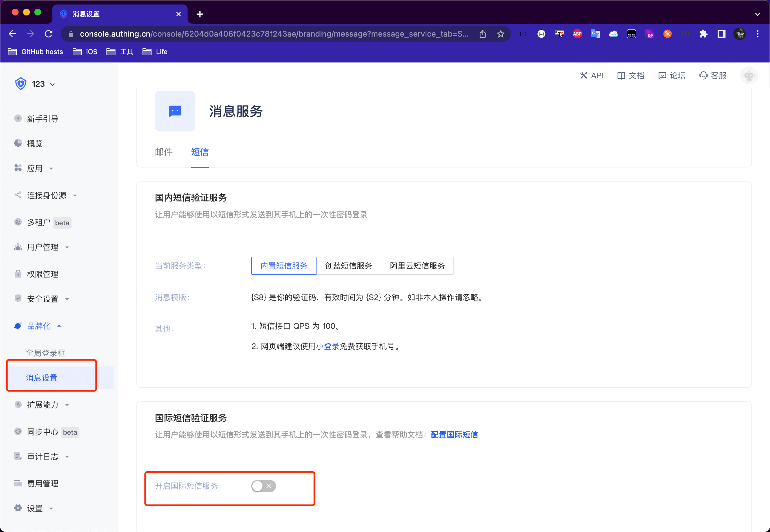This screenshot has width=770, height=532.
Task: Open the 123 user pool dropdown
Action: [43, 84]
